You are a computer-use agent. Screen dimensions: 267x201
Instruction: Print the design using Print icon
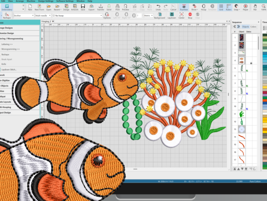117,7
